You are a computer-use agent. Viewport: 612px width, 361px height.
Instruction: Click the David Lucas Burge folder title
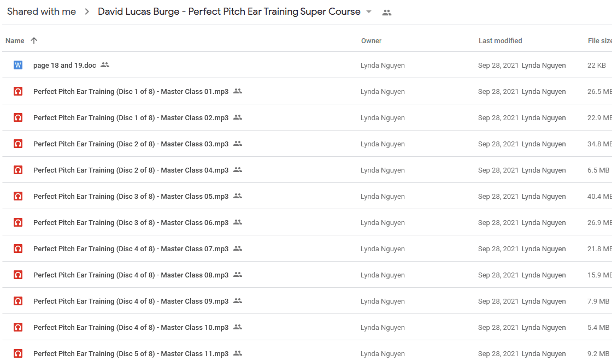point(229,11)
